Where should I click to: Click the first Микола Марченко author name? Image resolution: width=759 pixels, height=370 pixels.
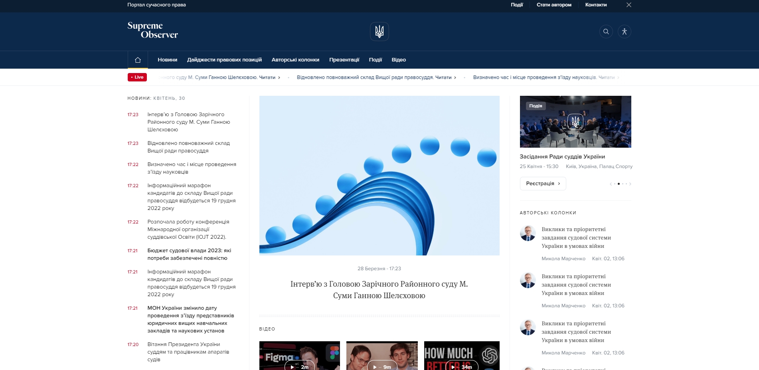[x=563, y=259]
